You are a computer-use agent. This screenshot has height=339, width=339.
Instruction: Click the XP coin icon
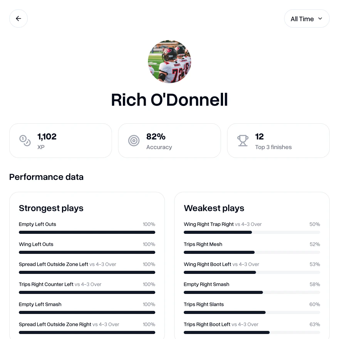pos(25,141)
